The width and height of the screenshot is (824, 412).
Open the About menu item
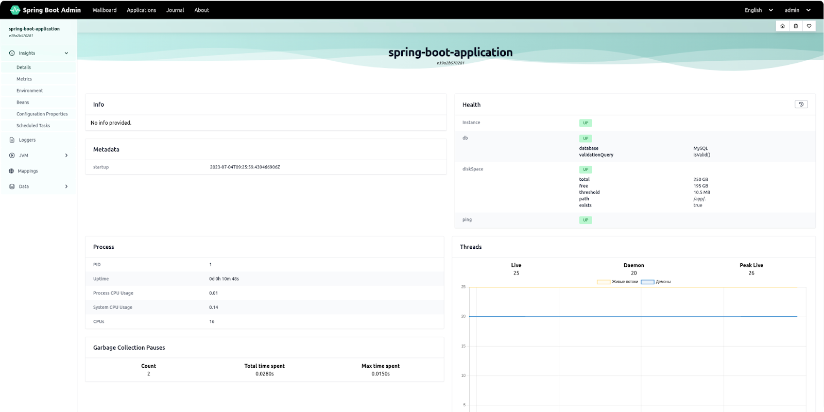point(202,10)
